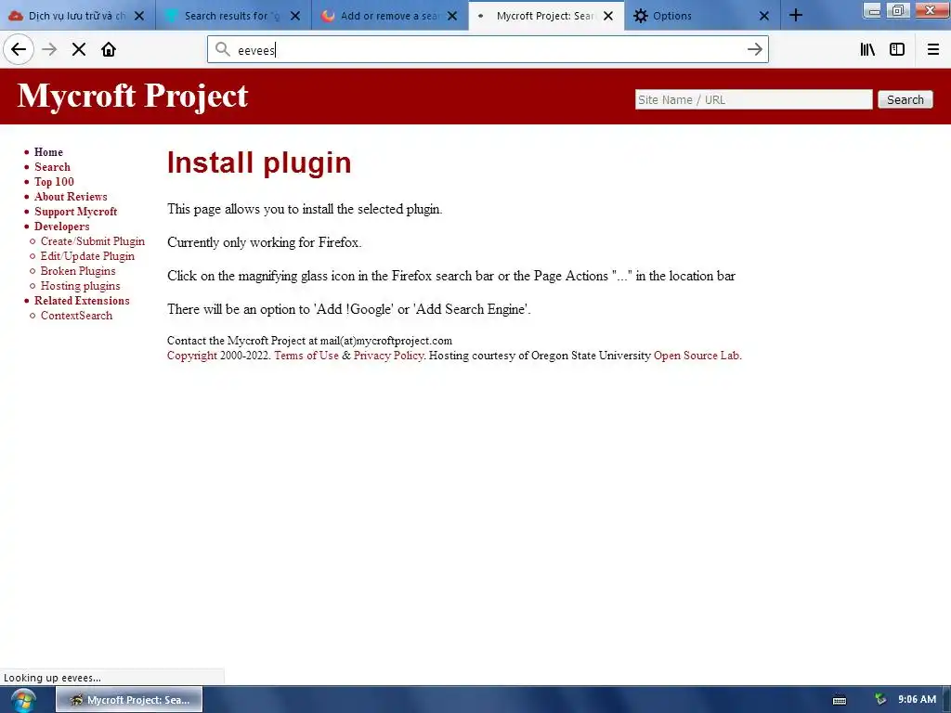
Task: Click the Site Name / URL field
Action: tap(753, 99)
